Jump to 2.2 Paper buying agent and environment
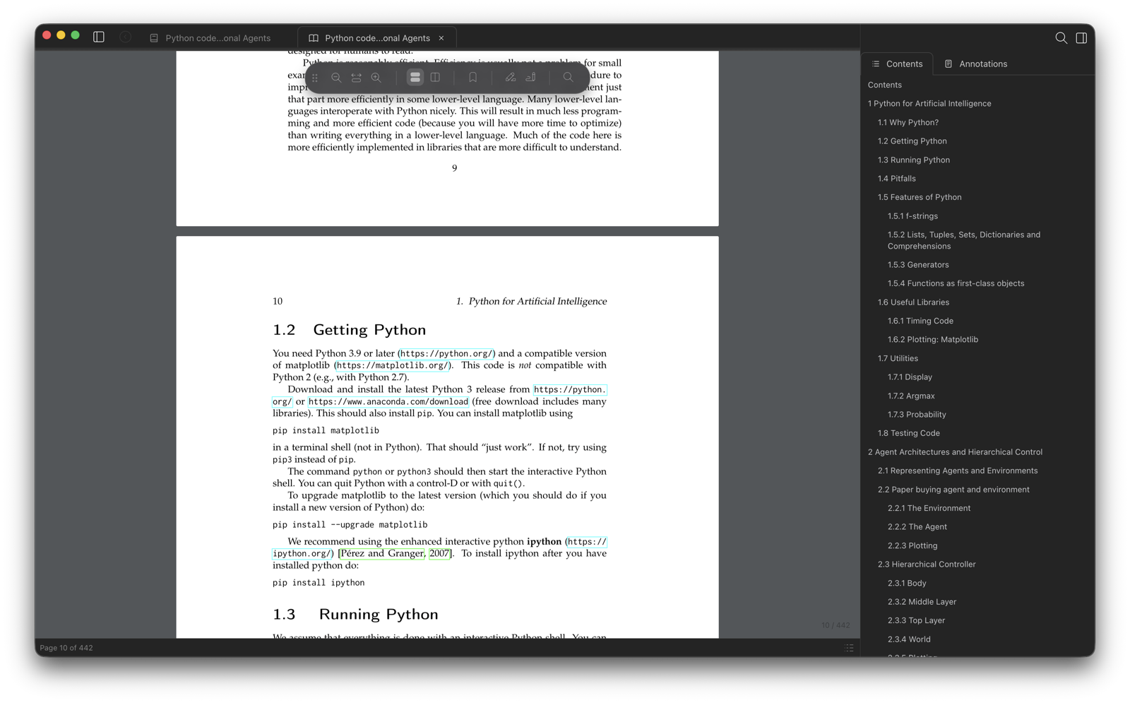 click(x=953, y=490)
